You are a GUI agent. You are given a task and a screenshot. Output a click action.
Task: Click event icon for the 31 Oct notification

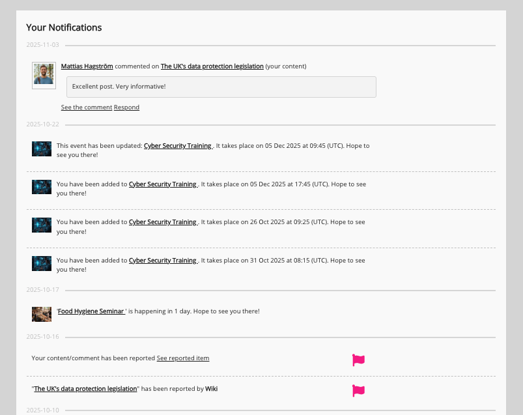(42, 264)
